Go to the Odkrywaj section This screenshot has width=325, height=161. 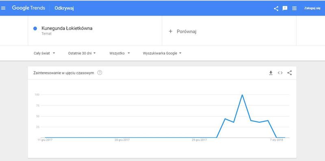(64, 8)
